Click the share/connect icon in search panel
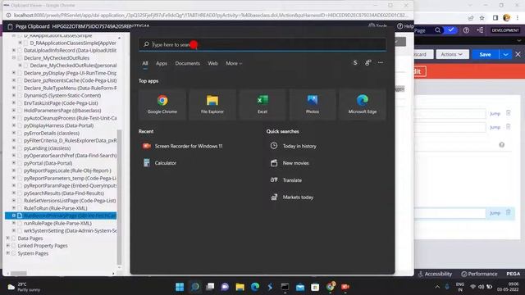Screen dimensions: 525x295 point(368,63)
